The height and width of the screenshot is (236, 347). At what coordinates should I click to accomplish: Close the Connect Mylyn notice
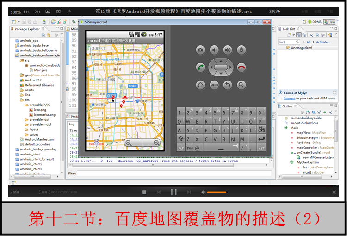pos(334,93)
